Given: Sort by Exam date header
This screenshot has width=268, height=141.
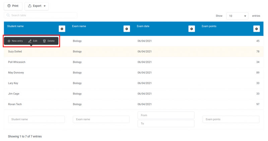Looking at the screenshot, I should (143, 26).
